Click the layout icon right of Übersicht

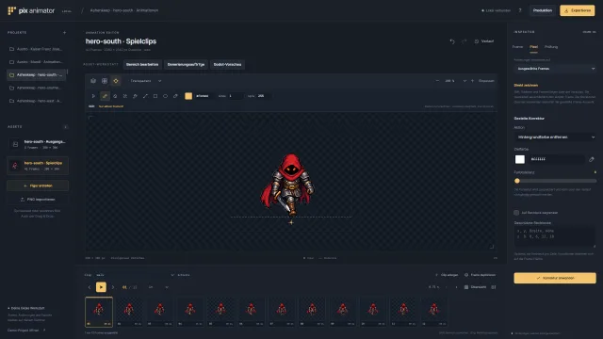click(x=494, y=287)
